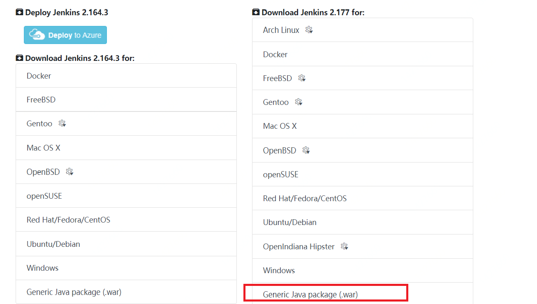Open openSUSE download for Jenkins 2.177
537x304 pixels.
point(363,174)
